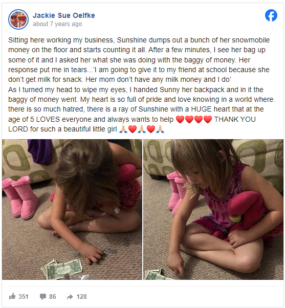The width and height of the screenshot is (285, 308).
Task: Click the thumbs-up like icon
Action: (x=12, y=296)
